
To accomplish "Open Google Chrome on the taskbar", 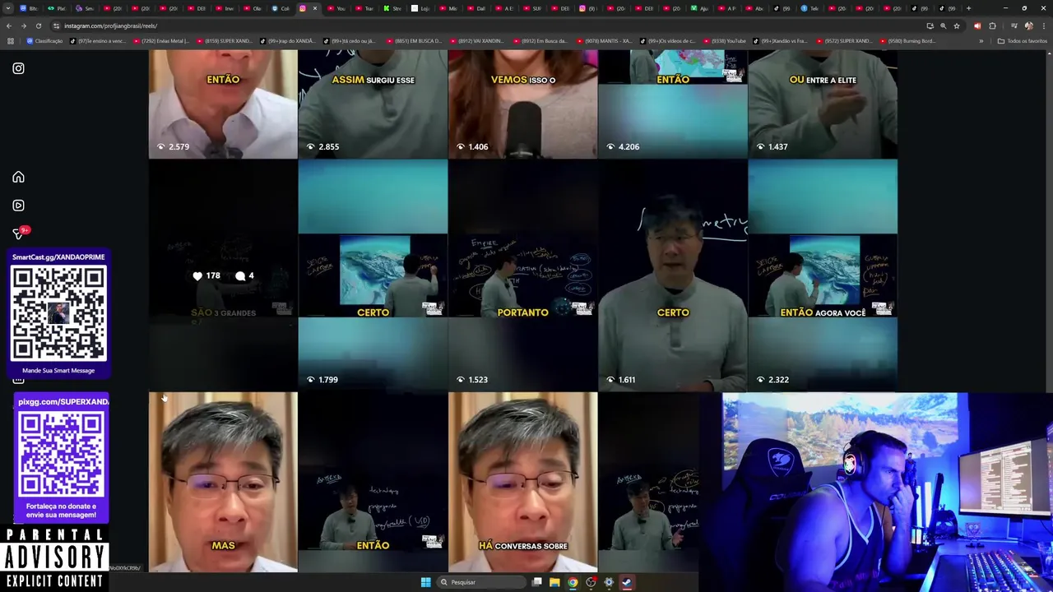I will tap(573, 582).
